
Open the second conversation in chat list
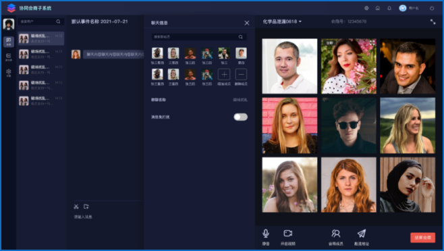[41, 54]
